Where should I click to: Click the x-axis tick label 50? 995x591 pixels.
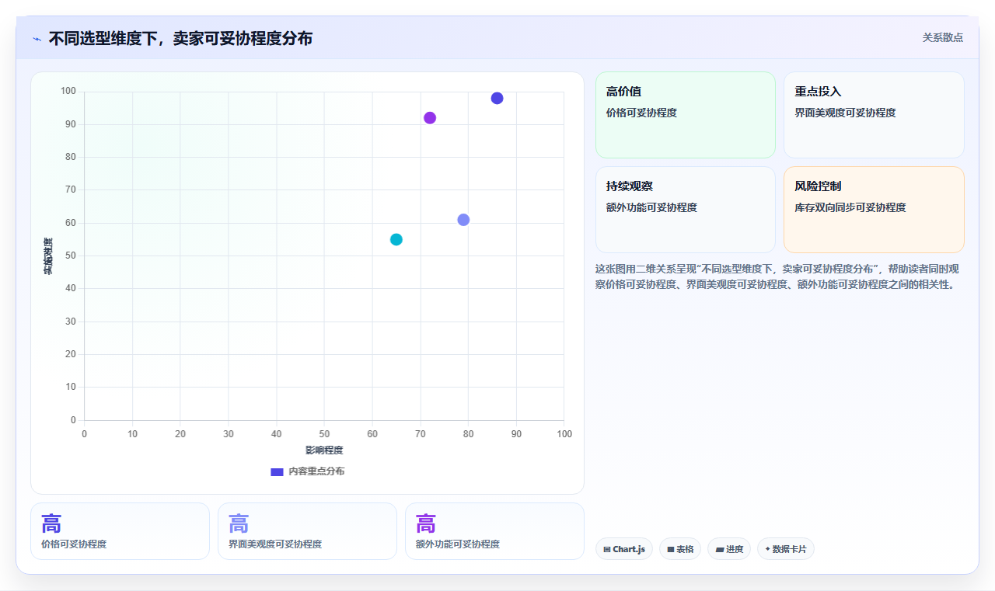tap(324, 433)
